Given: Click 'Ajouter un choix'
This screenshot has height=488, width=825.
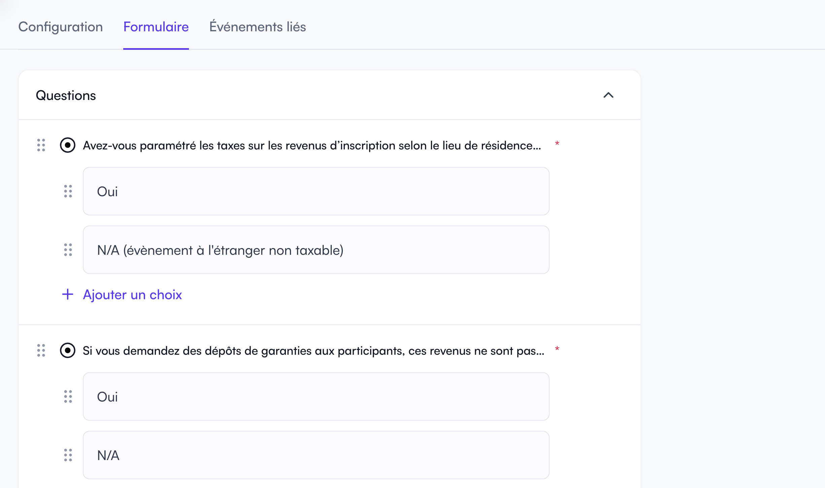Looking at the screenshot, I should (132, 295).
